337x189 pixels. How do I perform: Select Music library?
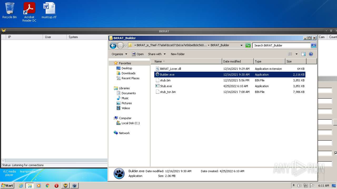pyautogui.click(x=125, y=98)
